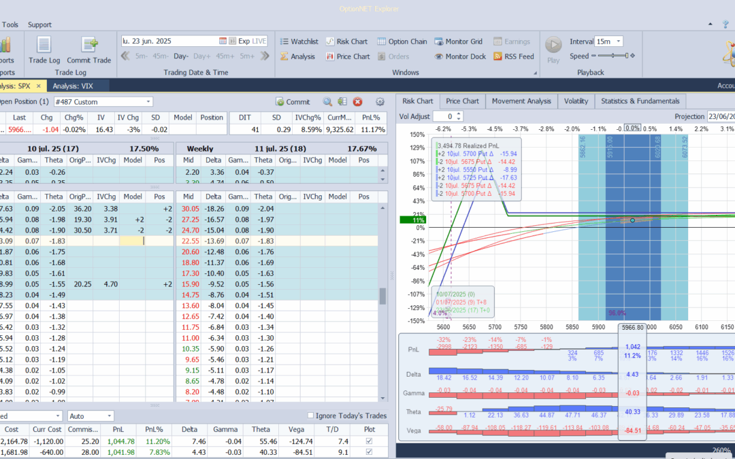735x459 pixels.
Task: Click the Model cell being edited
Action: tap(132, 241)
